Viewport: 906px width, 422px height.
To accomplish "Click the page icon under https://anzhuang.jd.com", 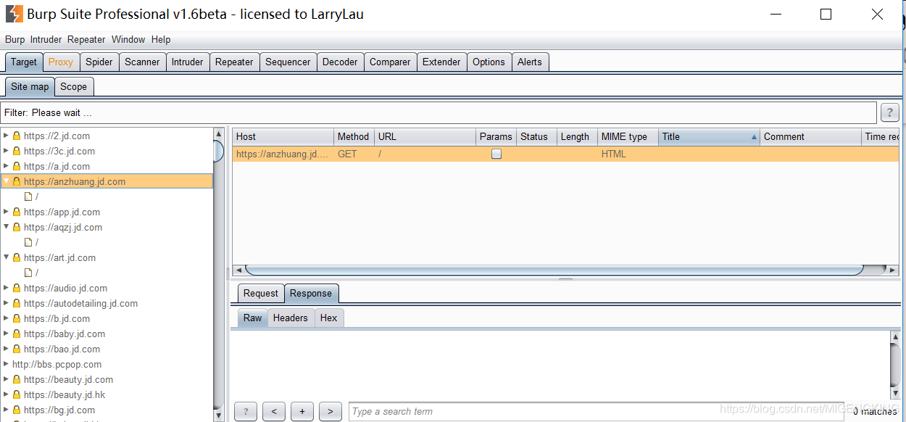I will click(28, 196).
